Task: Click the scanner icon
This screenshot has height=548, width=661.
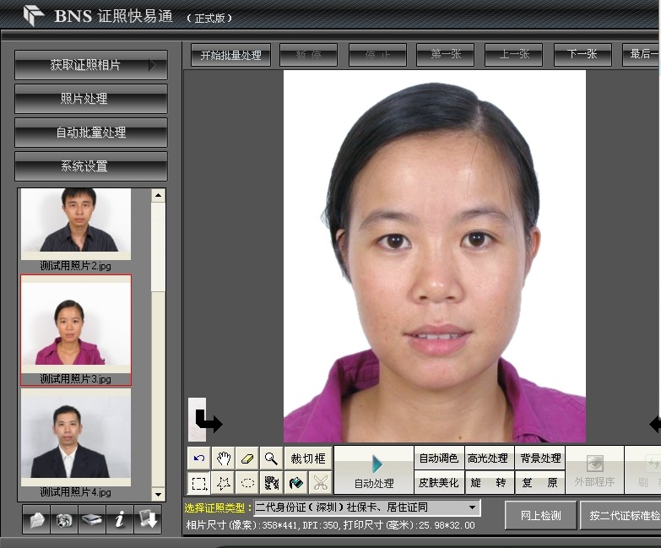Action: (x=91, y=521)
